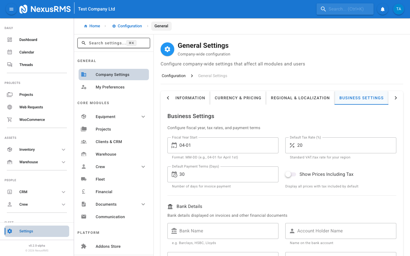Open the hamburger navigation menu

[x=11, y=9]
